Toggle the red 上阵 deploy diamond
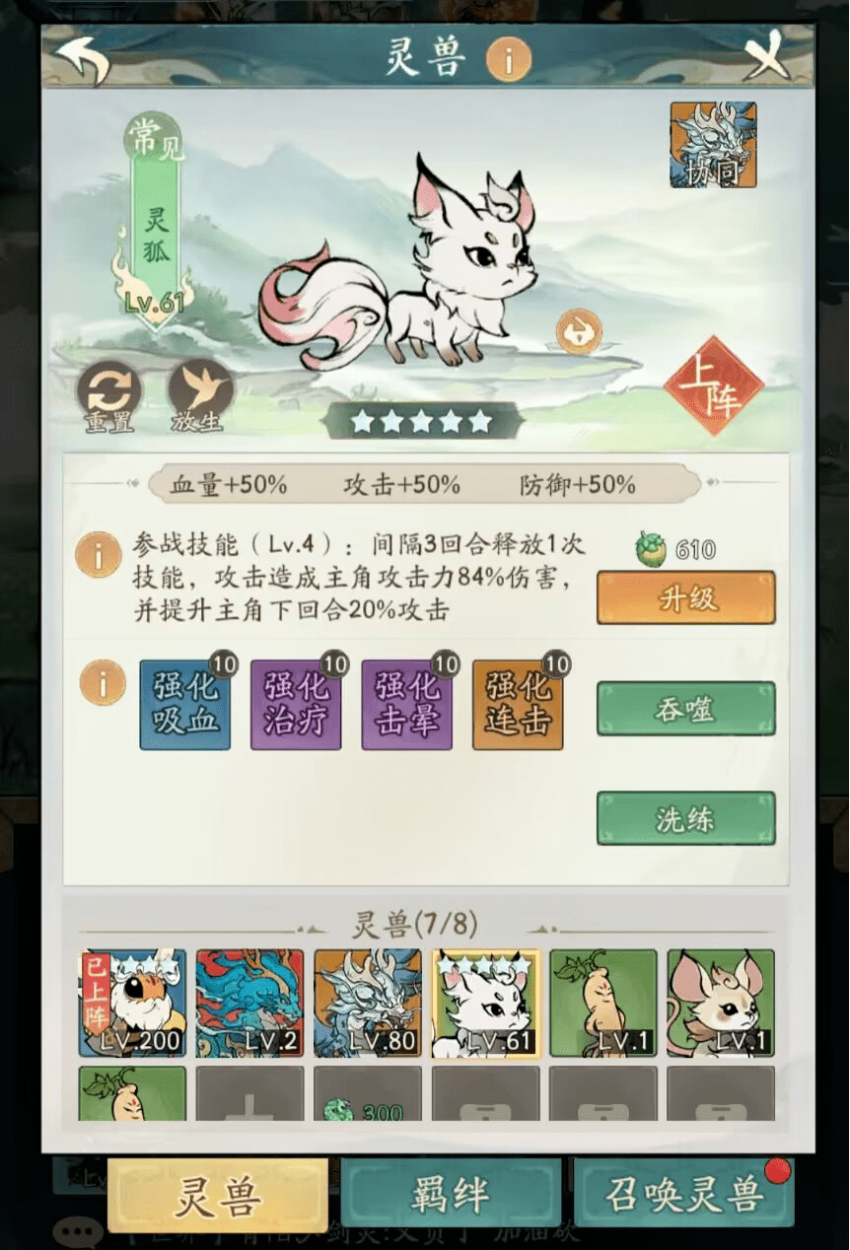Screen dimensions: 850x1250 713,385
